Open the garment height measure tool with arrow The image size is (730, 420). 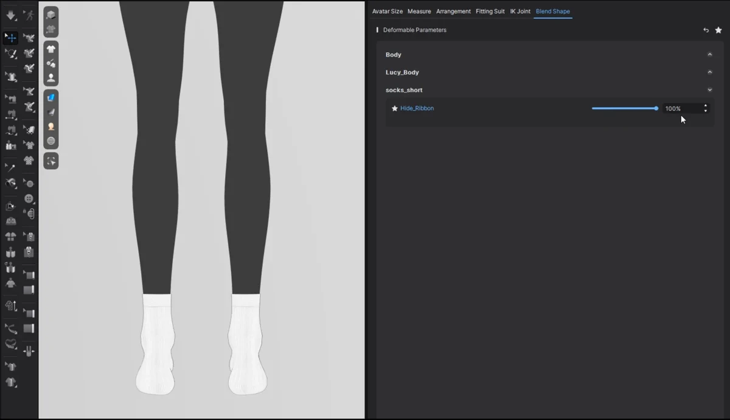tap(10, 305)
